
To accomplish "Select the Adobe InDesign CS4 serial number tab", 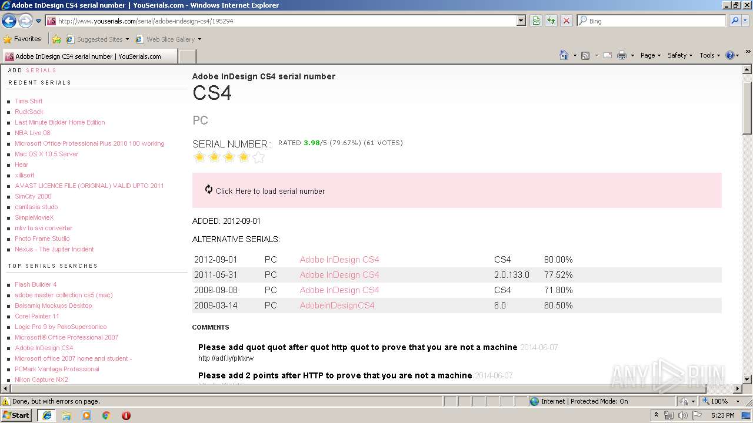I will [90, 56].
